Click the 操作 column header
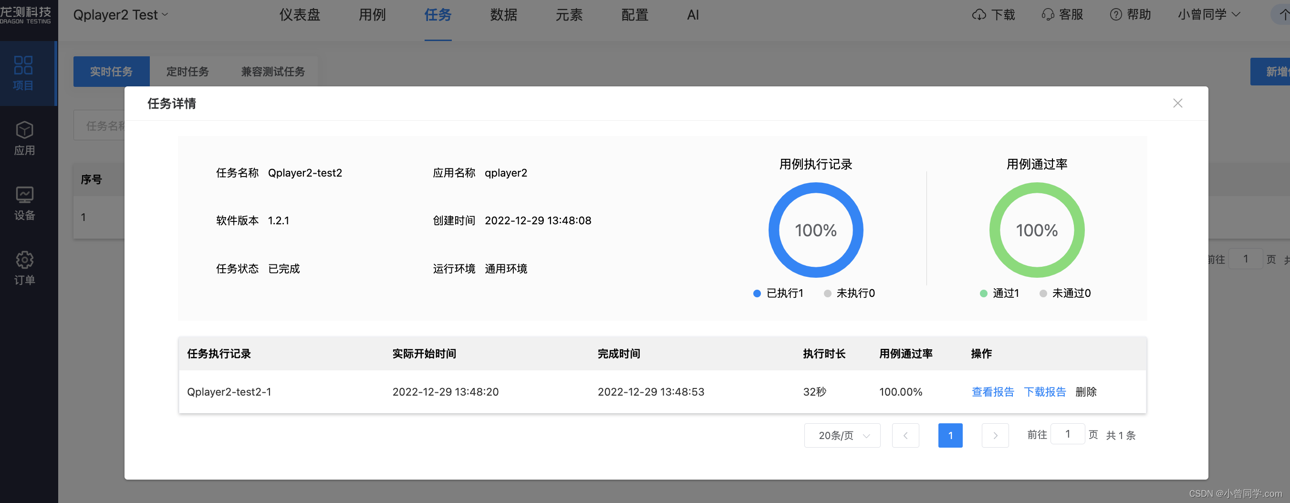1290x503 pixels. coord(981,354)
